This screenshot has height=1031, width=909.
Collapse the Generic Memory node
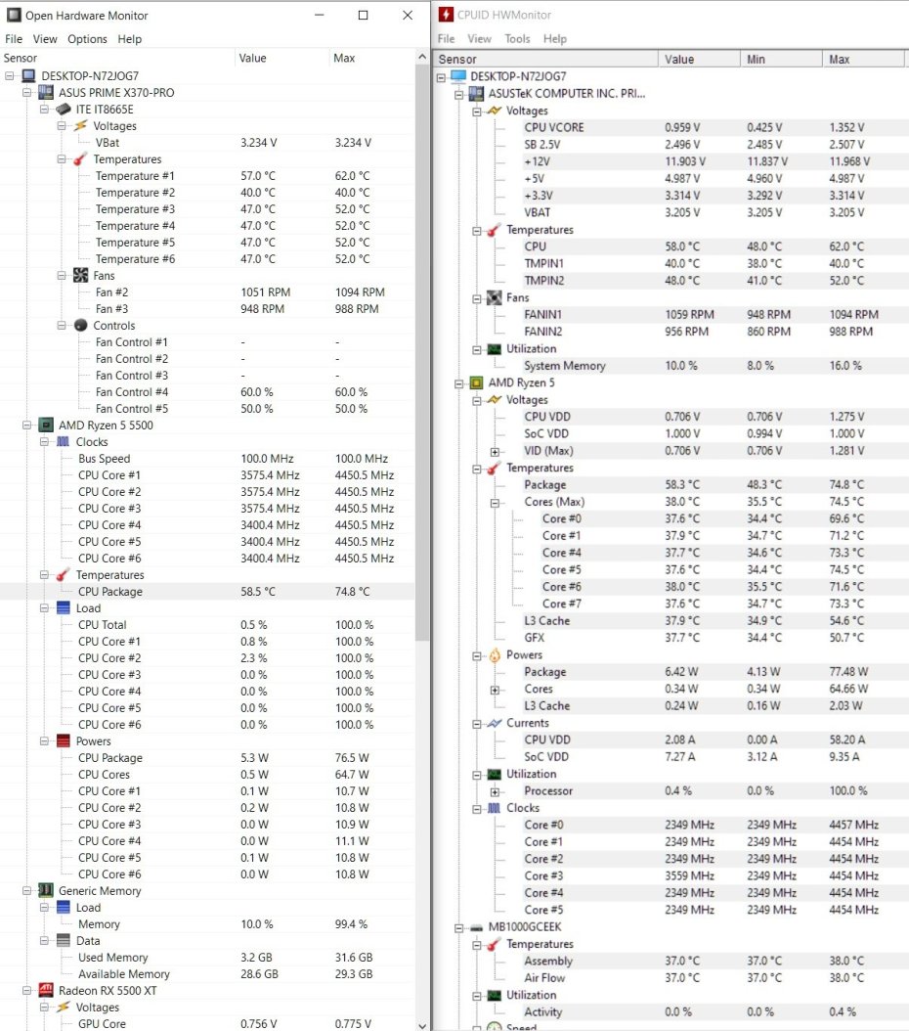[27, 891]
